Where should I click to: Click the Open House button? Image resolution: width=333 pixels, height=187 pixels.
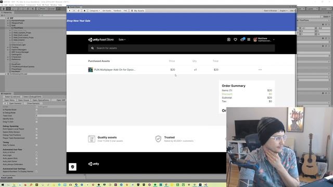(23, 100)
